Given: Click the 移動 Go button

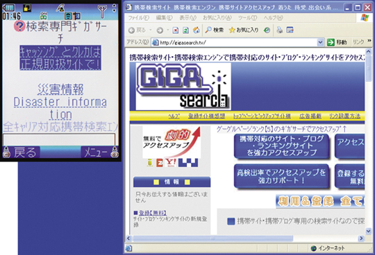Looking at the screenshot, I should point(337,42).
